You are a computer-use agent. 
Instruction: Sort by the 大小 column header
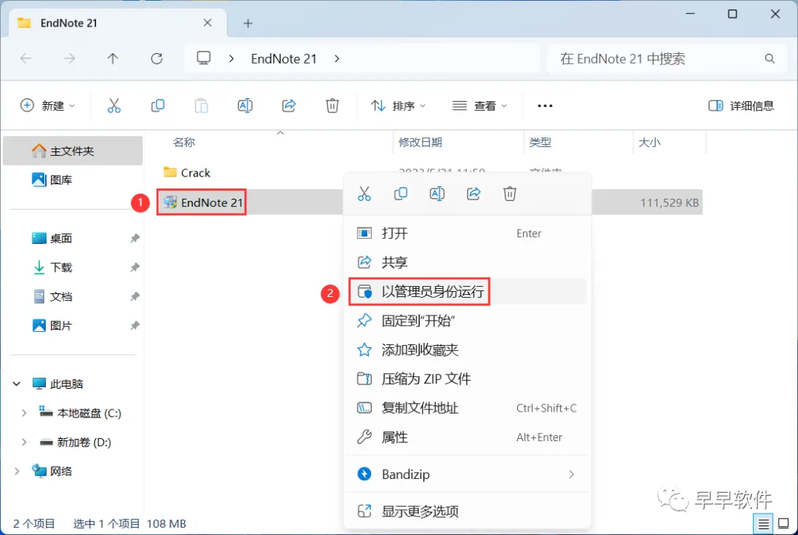pyautogui.click(x=649, y=143)
